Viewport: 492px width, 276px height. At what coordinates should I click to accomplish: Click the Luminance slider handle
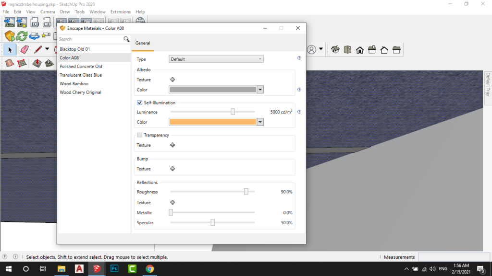(x=233, y=112)
